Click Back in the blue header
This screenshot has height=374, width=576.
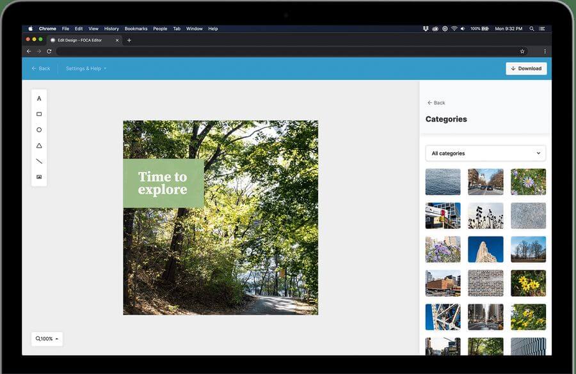pos(41,68)
